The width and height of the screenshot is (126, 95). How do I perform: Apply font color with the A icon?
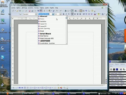pos(95,14)
